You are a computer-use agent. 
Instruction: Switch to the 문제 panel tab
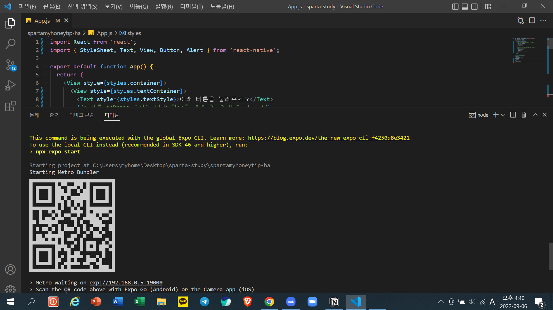[34, 115]
